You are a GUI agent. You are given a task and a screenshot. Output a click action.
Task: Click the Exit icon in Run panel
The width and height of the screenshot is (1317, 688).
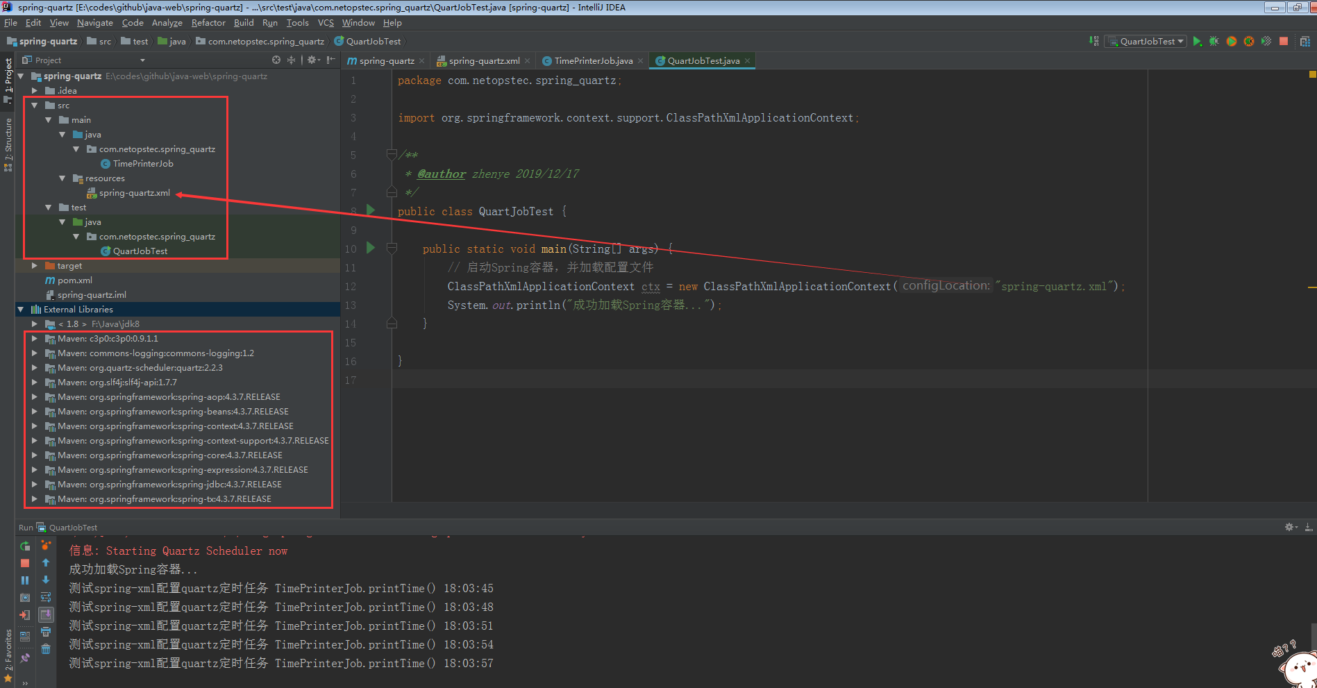click(25, 615)
